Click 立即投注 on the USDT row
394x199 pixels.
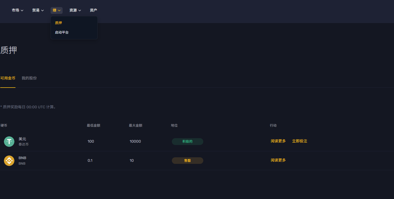[299, 141]
